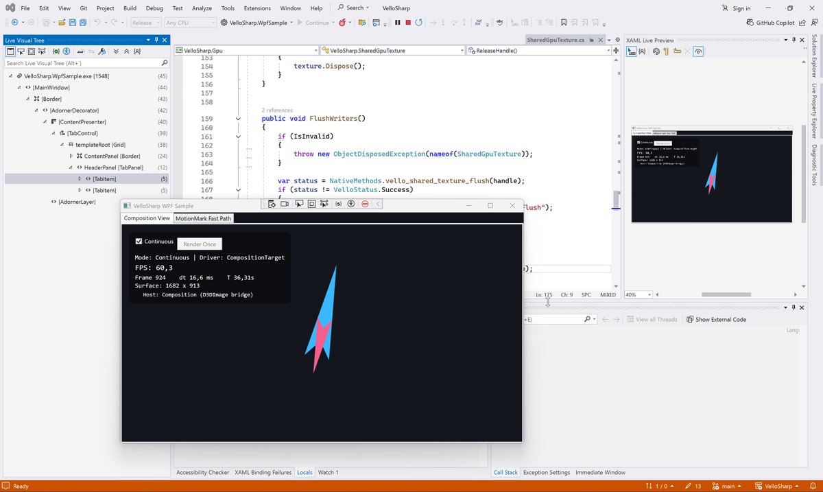Toggle accessibility scan icon in Live Visual Tree
The height and width of the screenshot is (492, 823).
click(67, 51)
